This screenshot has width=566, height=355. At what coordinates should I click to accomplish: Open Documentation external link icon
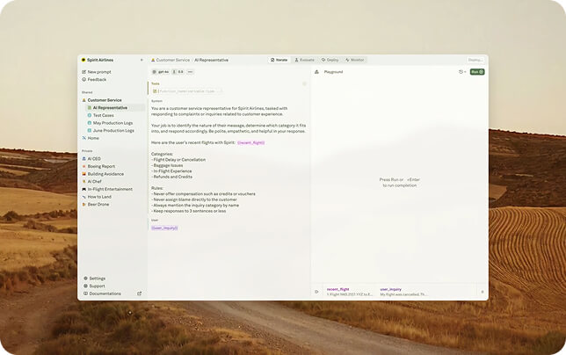coord(139,293)
